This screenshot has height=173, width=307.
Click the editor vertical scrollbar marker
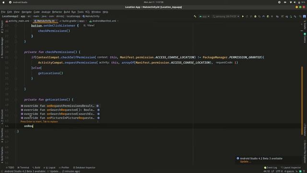(x=302, y=100)
